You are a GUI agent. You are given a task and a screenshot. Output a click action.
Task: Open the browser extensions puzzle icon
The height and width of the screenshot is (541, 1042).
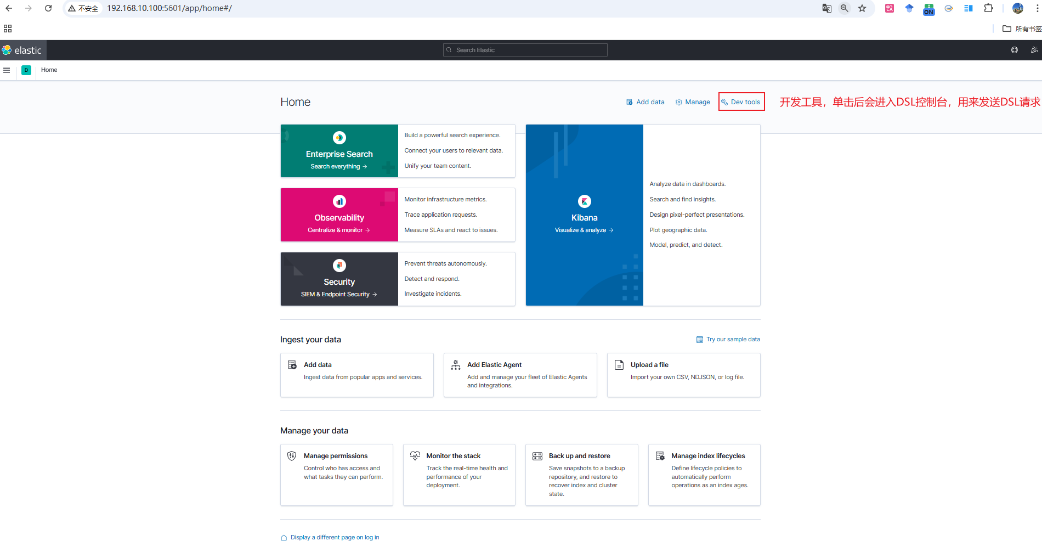click(989, 8)
